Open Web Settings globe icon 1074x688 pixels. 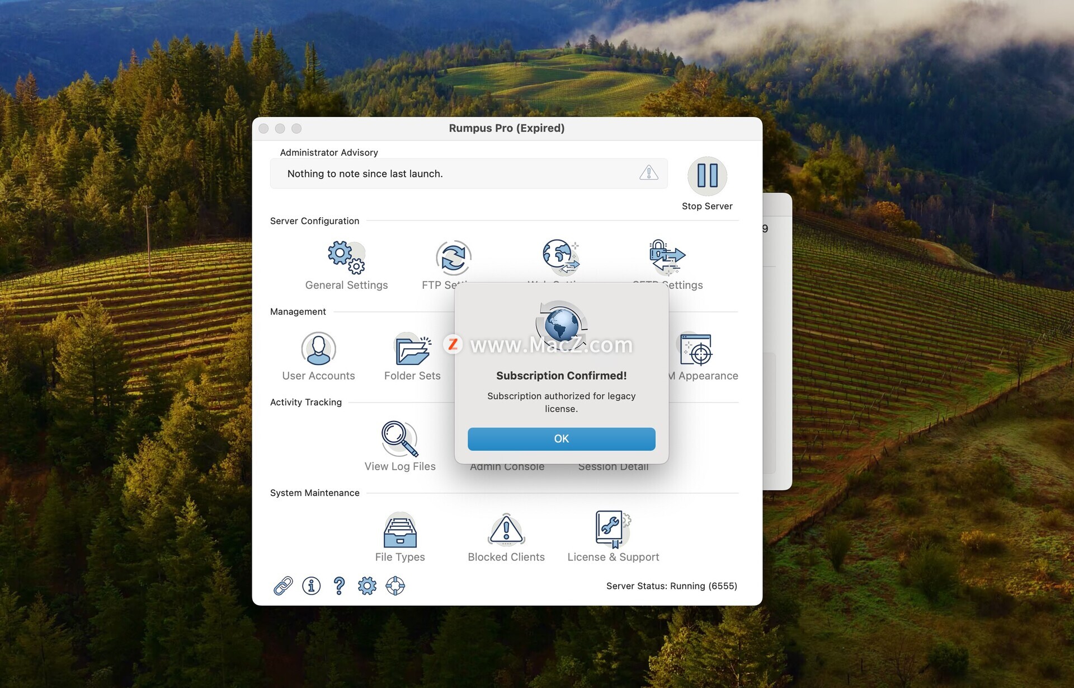click(x=560, y=257)
